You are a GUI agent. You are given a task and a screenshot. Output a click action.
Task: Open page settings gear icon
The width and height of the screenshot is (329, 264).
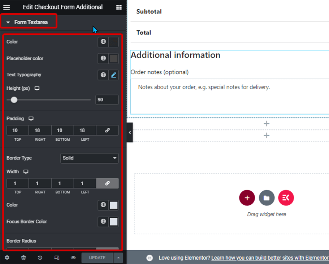(7, 257)
